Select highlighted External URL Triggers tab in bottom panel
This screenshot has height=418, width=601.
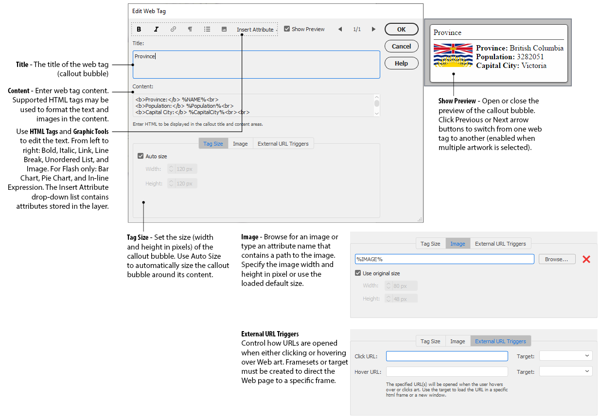click(x=500, y=341)
